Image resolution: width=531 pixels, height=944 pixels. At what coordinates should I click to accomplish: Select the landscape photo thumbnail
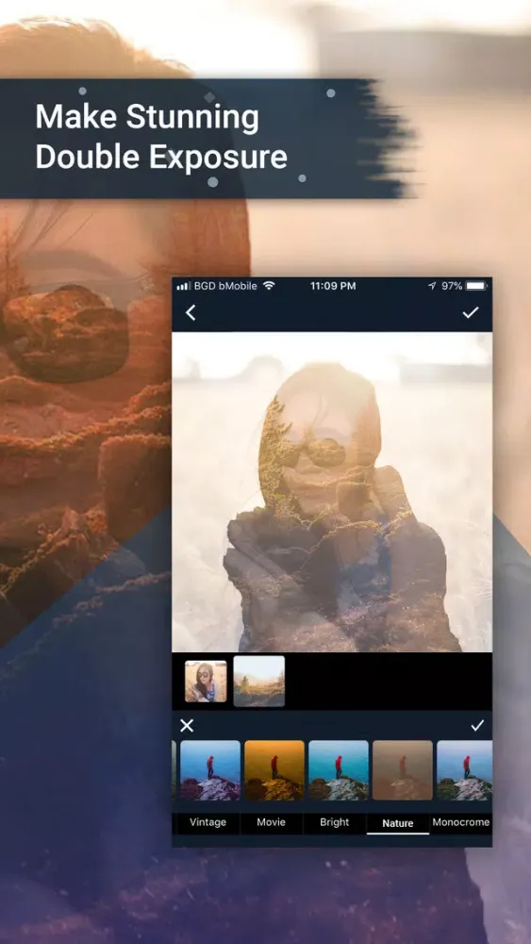(x=258, y=681)
